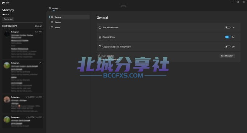This screenshot has width=247, height=133.
Task: Click the Settings gear icon in the tab header
Action: [x=50, y=8]
